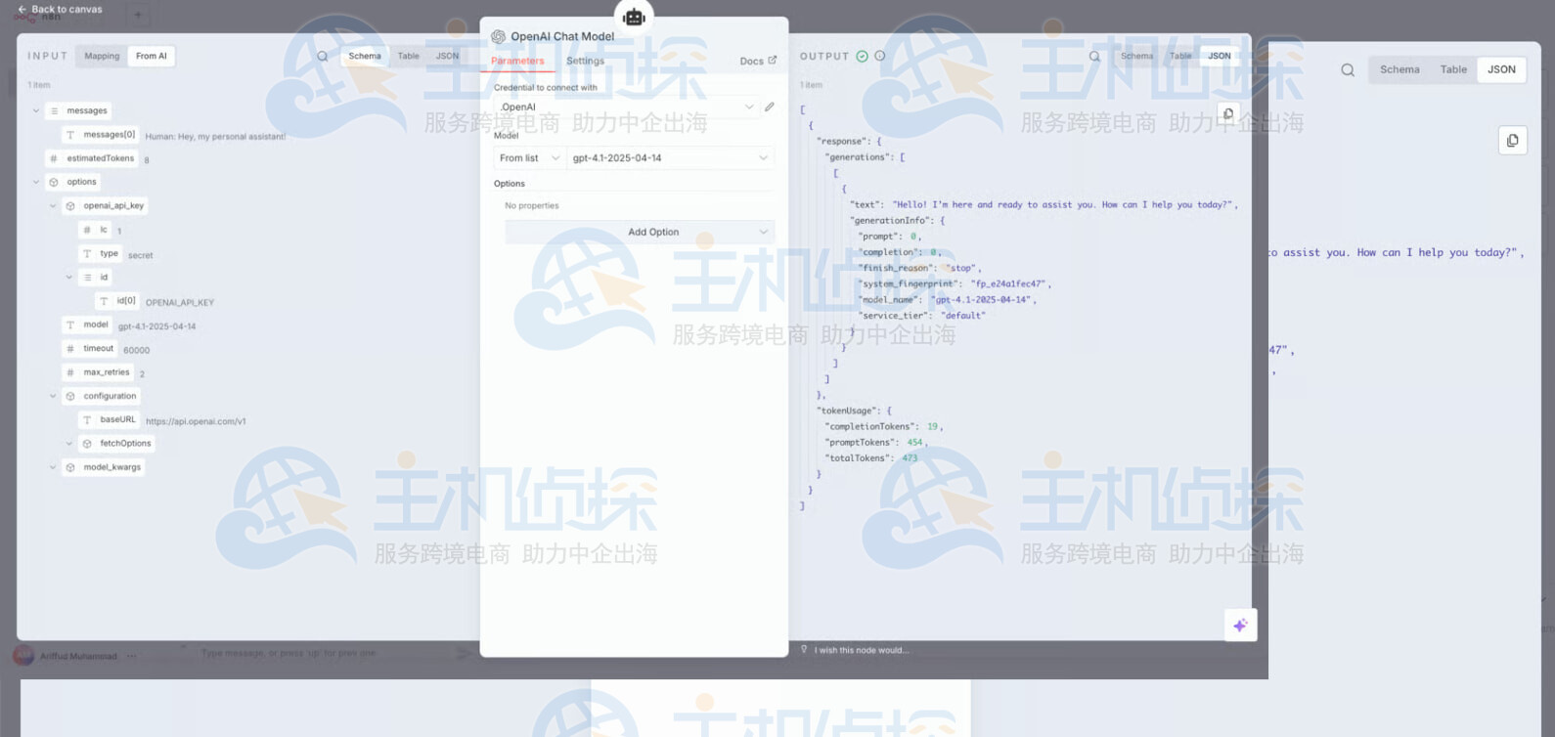The width and height of the screenshot is (1555, 737).
Task: Select Schema view in the OUTPUT header
Action: (x=1136, y=56)
